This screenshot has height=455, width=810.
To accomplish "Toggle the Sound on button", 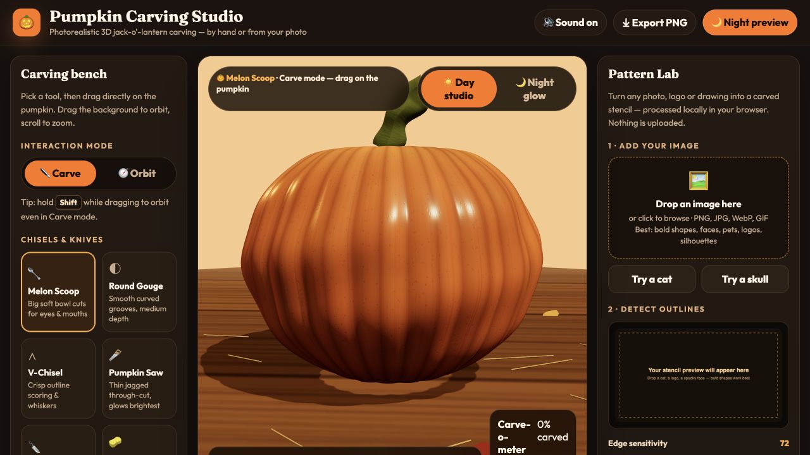I will [x=570, y=23].
